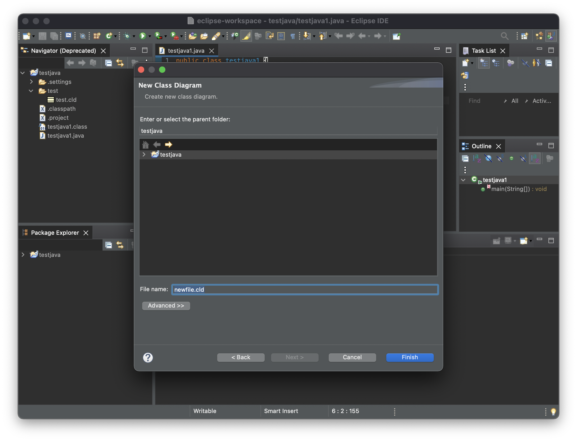Screen dimensions: 577x441
Task: Toggle Word Wrap toolbar icon
Action: (269, 36)
